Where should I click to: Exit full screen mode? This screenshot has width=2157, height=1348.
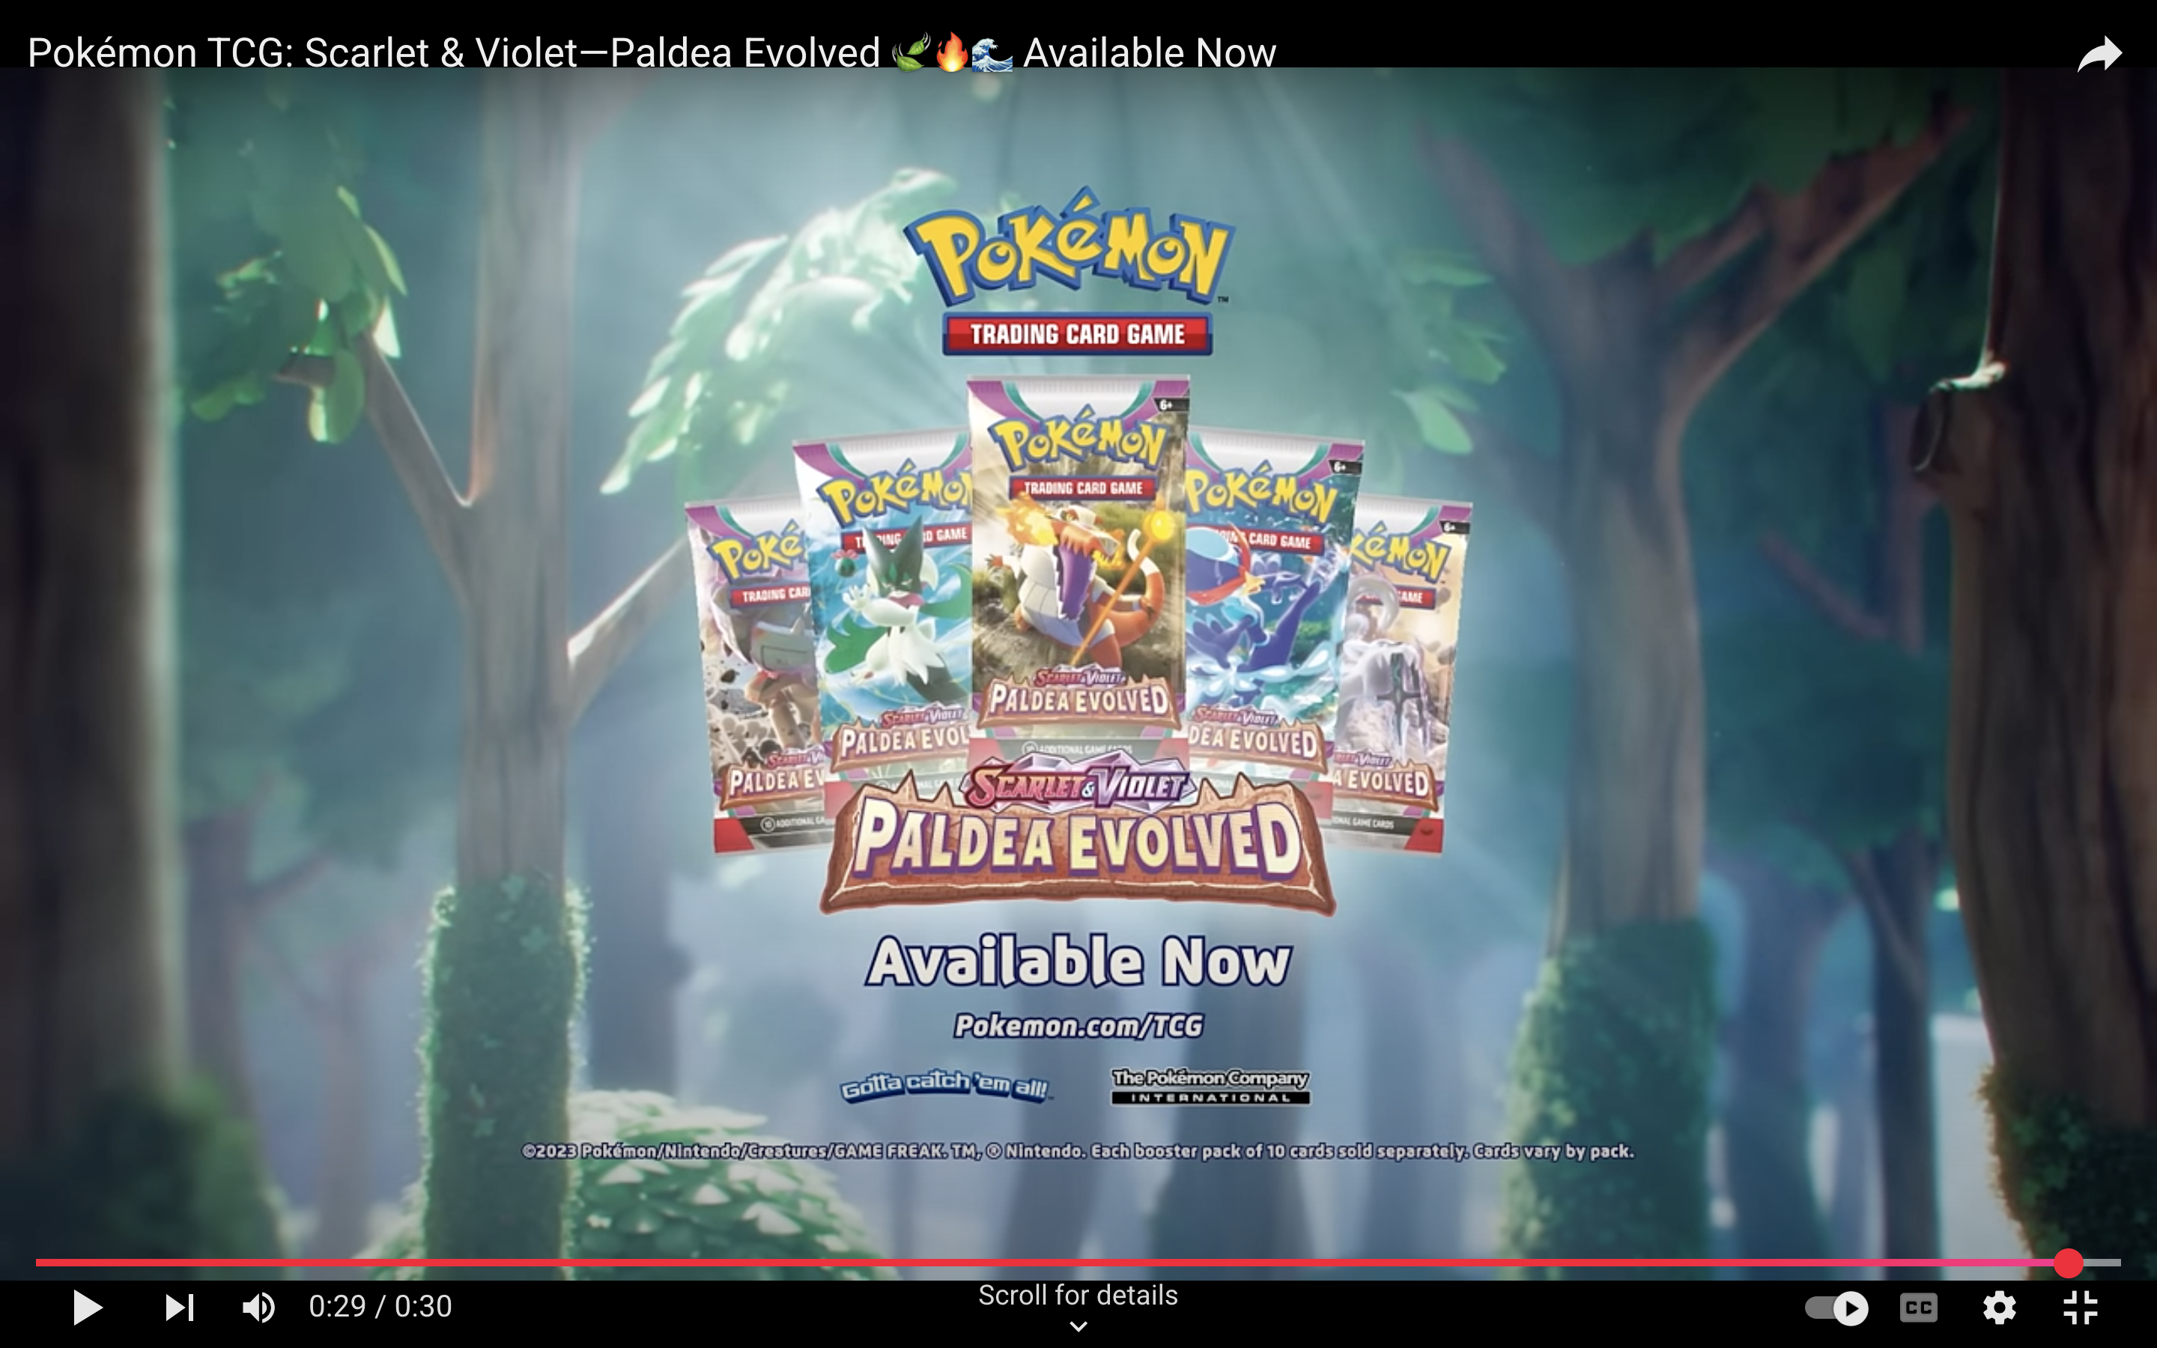click(2081, 1308)
